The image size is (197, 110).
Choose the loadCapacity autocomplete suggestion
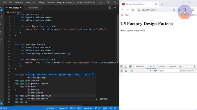click(62, 77)
